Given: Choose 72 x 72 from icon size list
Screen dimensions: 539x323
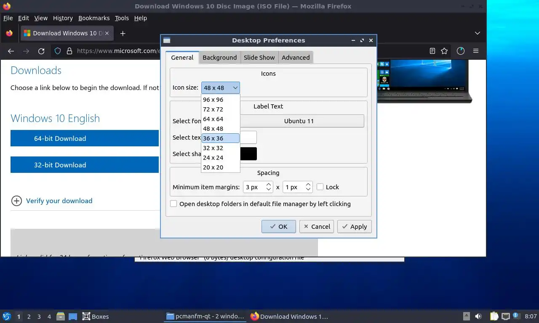Looking at the screenshot, I should [221, 109].
